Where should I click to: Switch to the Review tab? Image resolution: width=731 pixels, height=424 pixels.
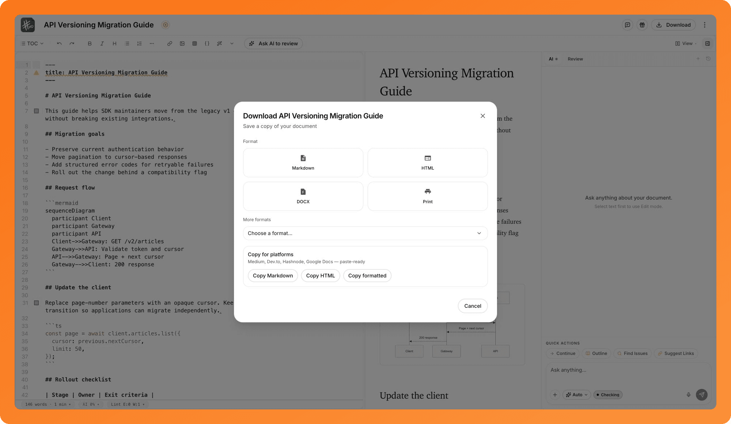[575, 59]
